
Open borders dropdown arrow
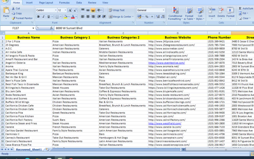[61, 16]
